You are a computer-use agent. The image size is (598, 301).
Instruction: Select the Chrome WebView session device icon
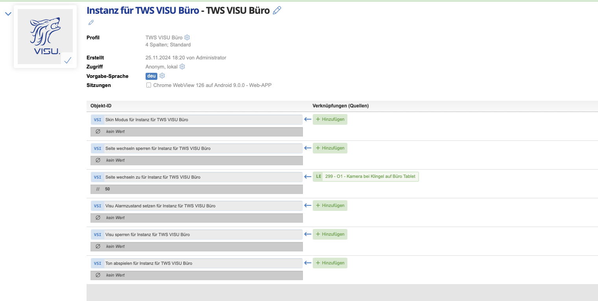[x=149, y=85]
